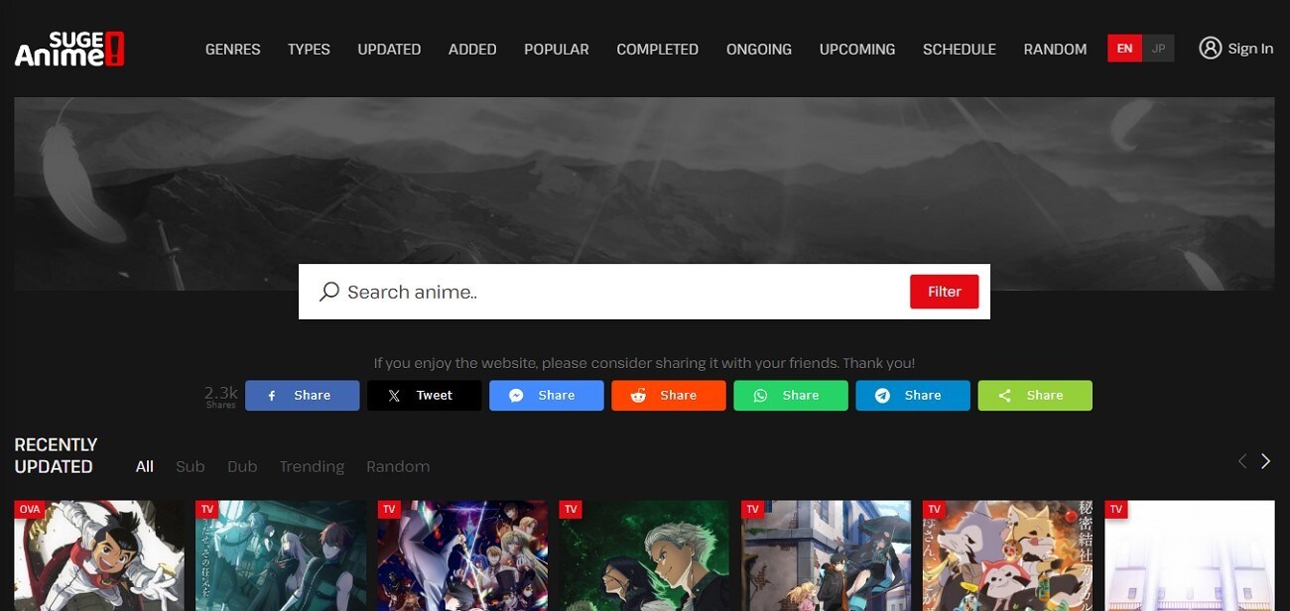Image resolution: width=1290 pixels, height=611 pixels.
Task: Open the anime thumbnail with wolf and fox characters
Action: pos(1007,555)
